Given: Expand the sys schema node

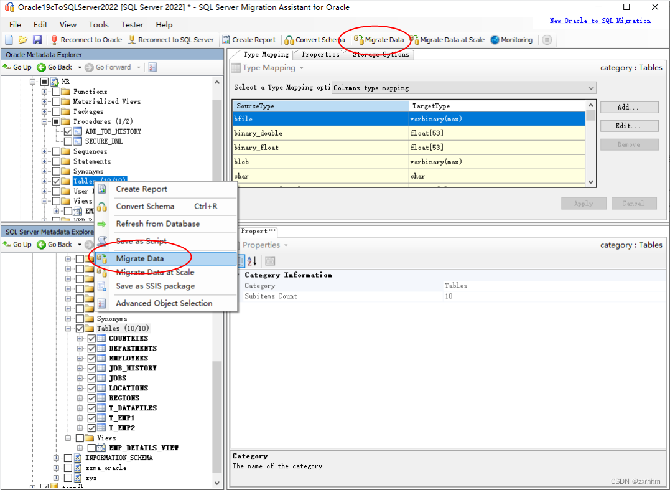Looking at the screenshot, I should tap(56, 478).
